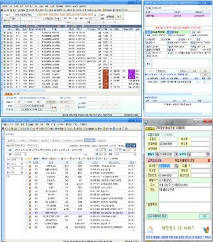The height and width of the screenshot is (242, 213).
Task: Tick the checkbox on the customer list's first row
Action: (26, 166)
